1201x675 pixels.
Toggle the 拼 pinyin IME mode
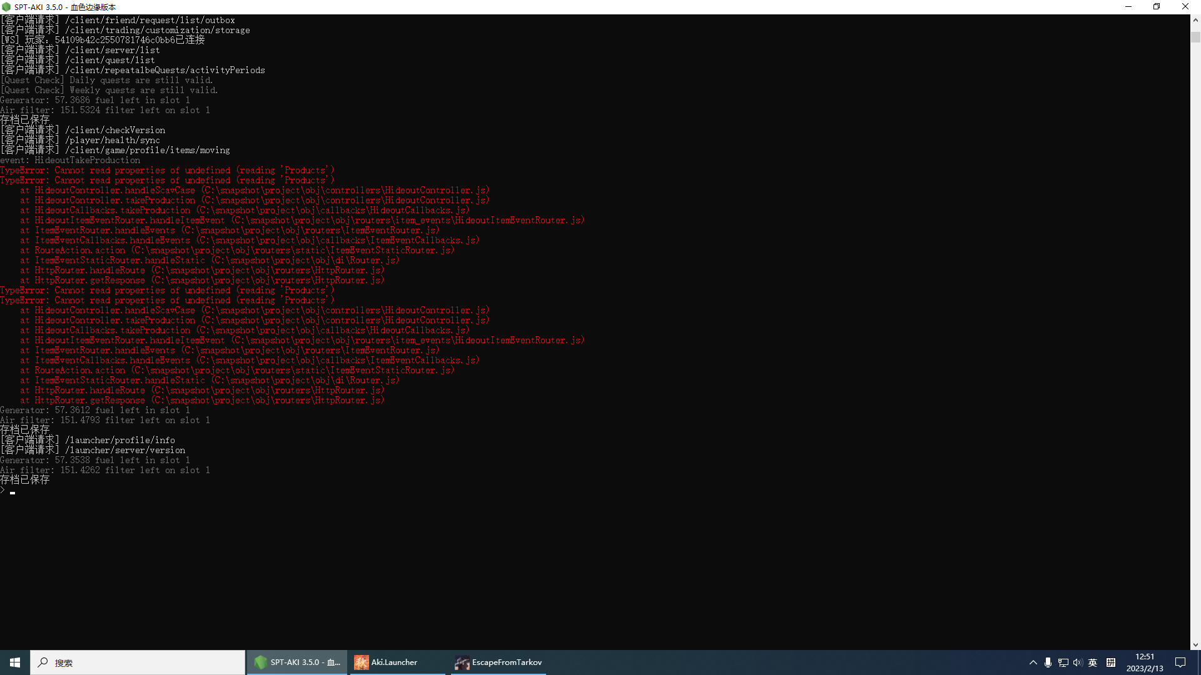click(1111, 662)
